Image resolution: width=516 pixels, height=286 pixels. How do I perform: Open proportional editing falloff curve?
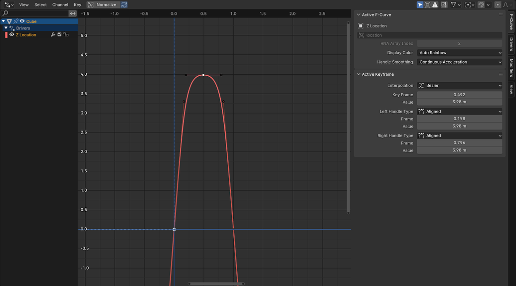[x=507, y=4]
